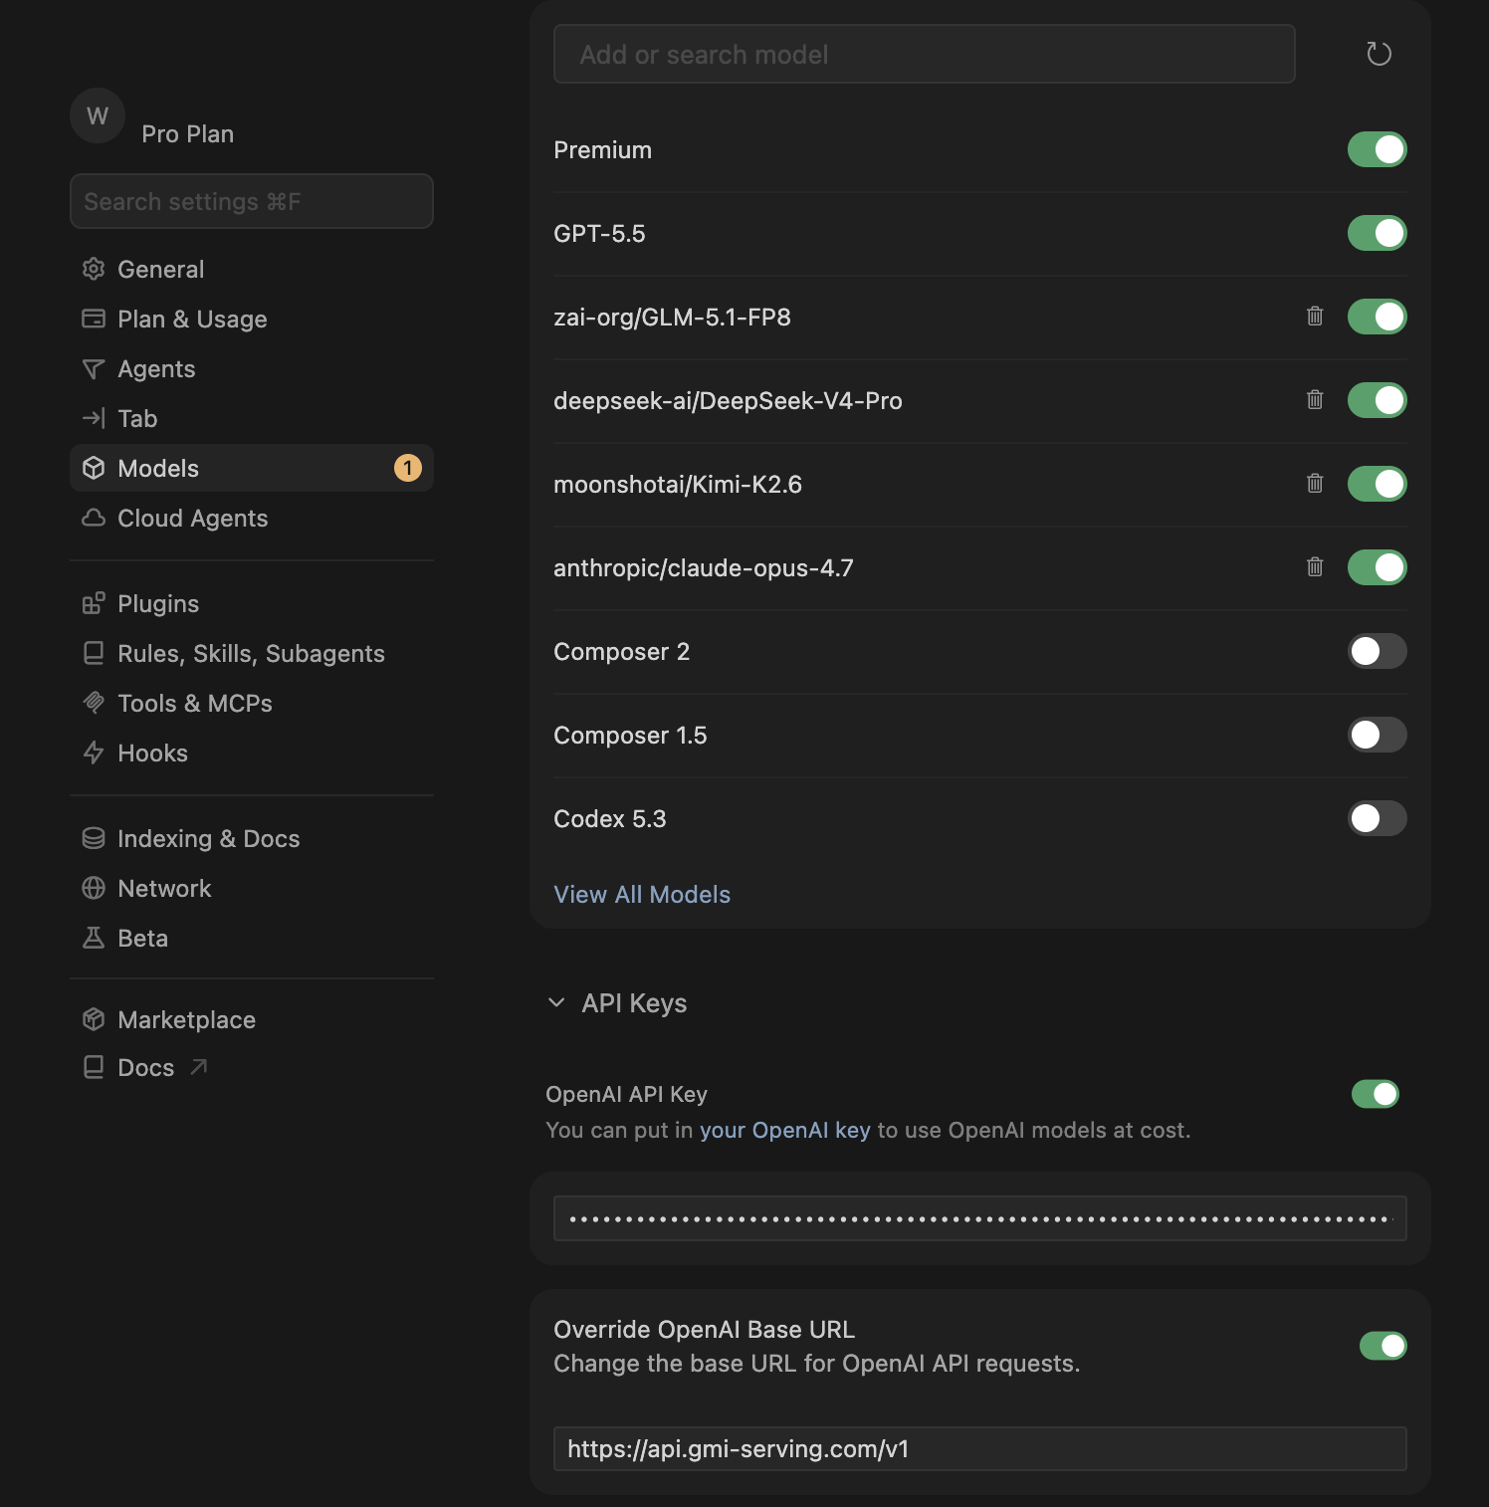Viewport: 1489px width, 1507px height.
Task: Open the Docs link
Action: pos(145,1067)
